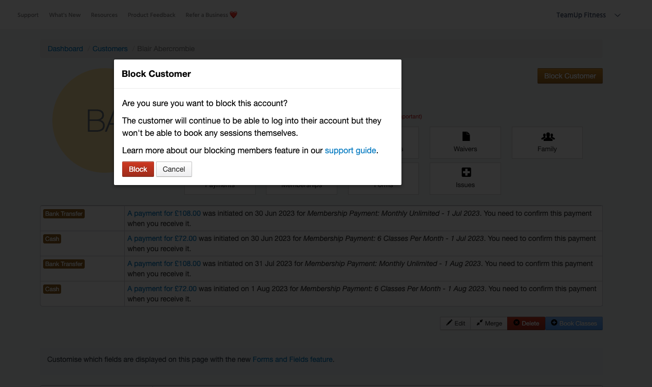The width and height of the screenshot is (652, 387).
Task: Open the Issues tile icon
Action: tap(465, 173)
